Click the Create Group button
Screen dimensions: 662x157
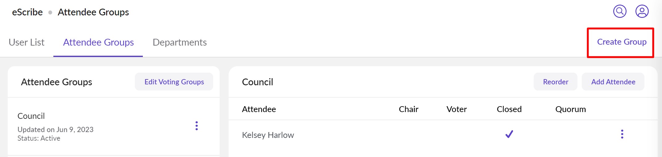(x=622, y=42)
